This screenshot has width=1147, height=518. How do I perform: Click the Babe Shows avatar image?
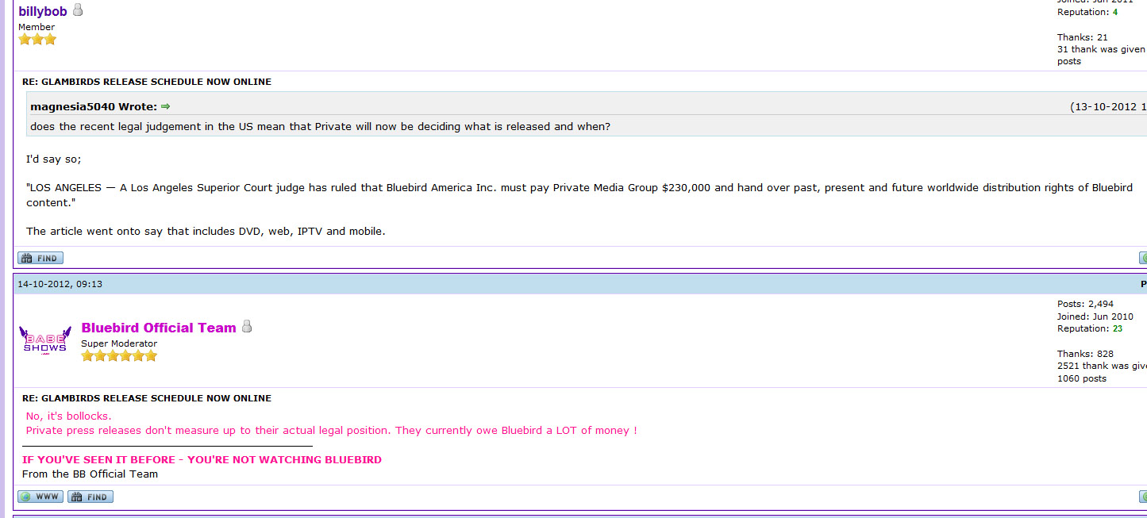[45, 341]
